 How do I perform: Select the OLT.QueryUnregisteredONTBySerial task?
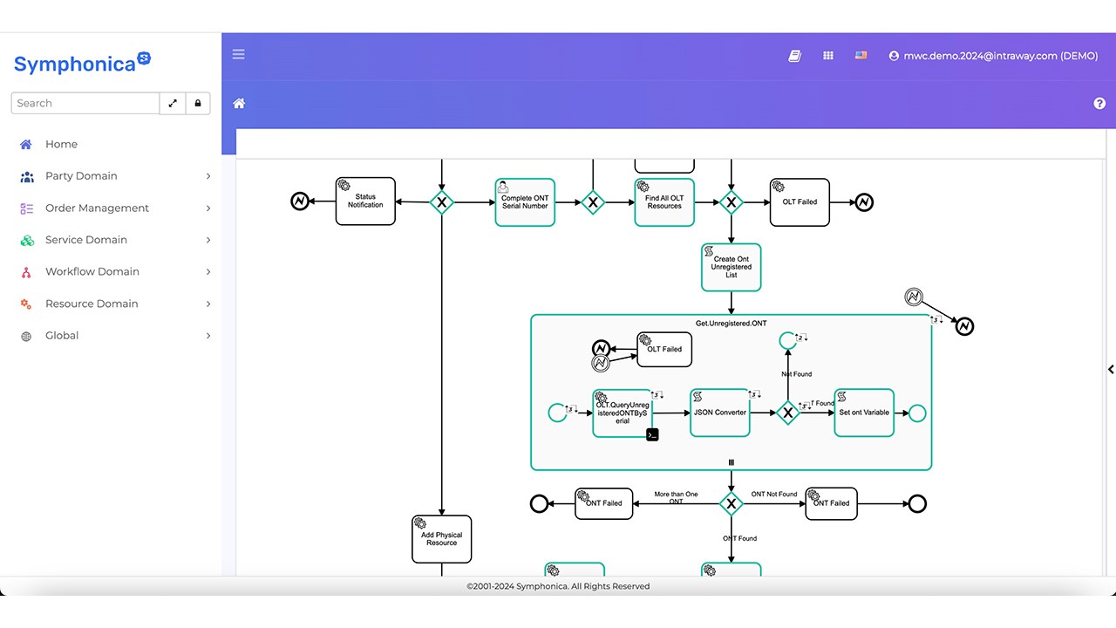623,413
